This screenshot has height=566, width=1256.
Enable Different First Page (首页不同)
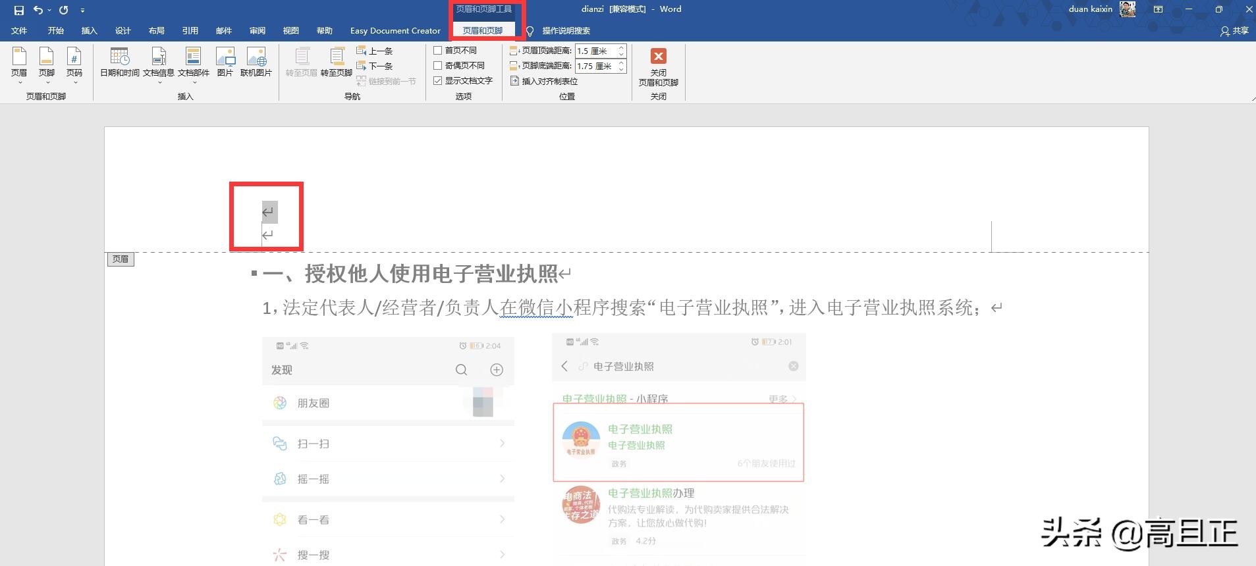click(438, 50)
